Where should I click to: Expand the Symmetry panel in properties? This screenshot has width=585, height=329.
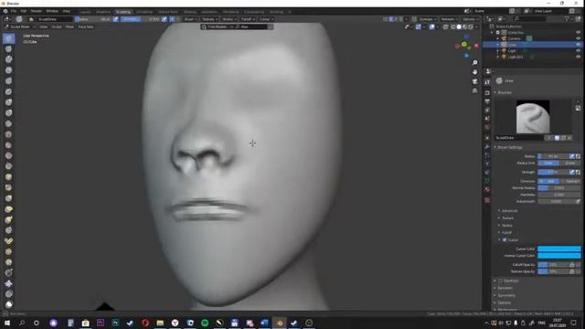[506, 295]
